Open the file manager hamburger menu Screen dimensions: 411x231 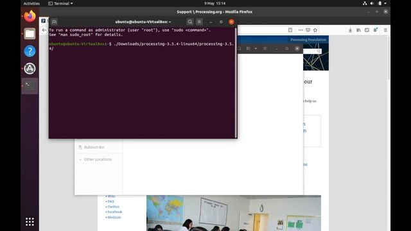coord(265,49)
